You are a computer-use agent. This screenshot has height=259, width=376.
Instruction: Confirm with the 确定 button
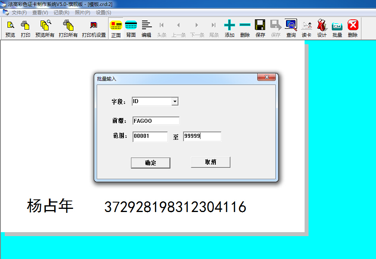tap(151, 163)
